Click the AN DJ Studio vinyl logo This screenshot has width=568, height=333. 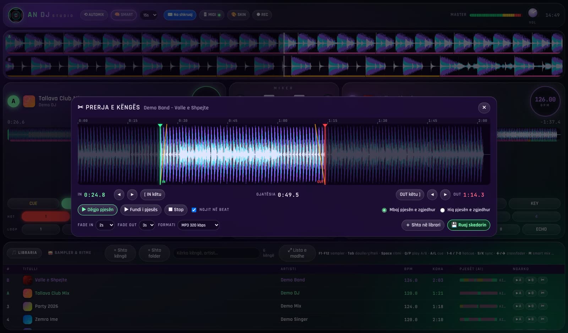coord(16,15)
